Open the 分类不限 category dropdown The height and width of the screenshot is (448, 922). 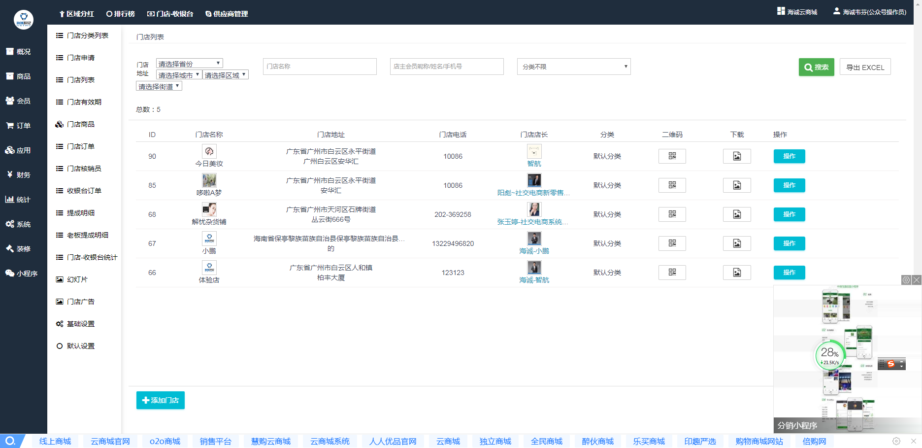(573, 67)
